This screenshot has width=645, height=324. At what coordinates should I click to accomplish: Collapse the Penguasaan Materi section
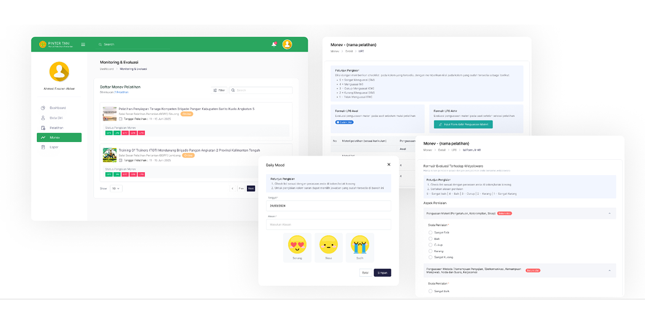click(x=609, y=213)
